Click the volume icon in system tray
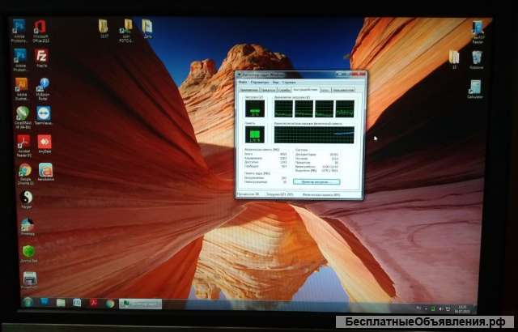Viewport: 518px width, 332px height. click(440, 309)
